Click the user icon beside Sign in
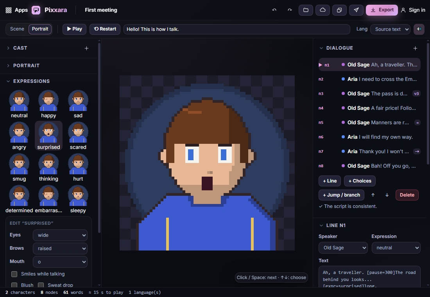The image size is (430, 297). (x=403, y=10)
